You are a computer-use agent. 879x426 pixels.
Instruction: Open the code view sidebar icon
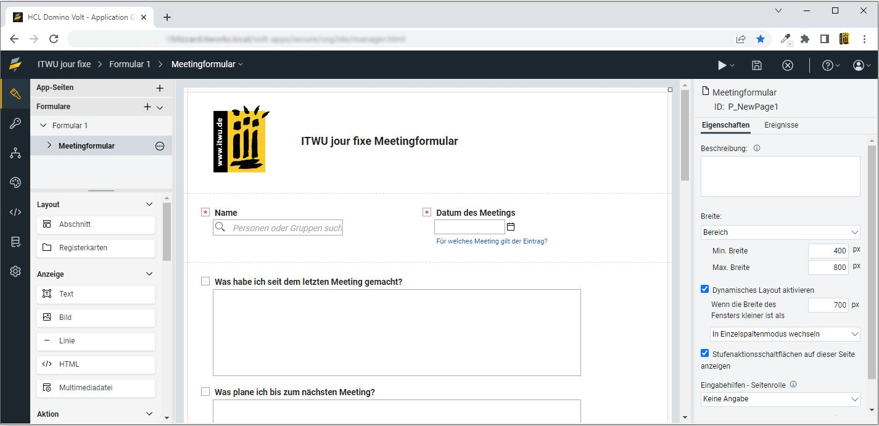point(15,212)
